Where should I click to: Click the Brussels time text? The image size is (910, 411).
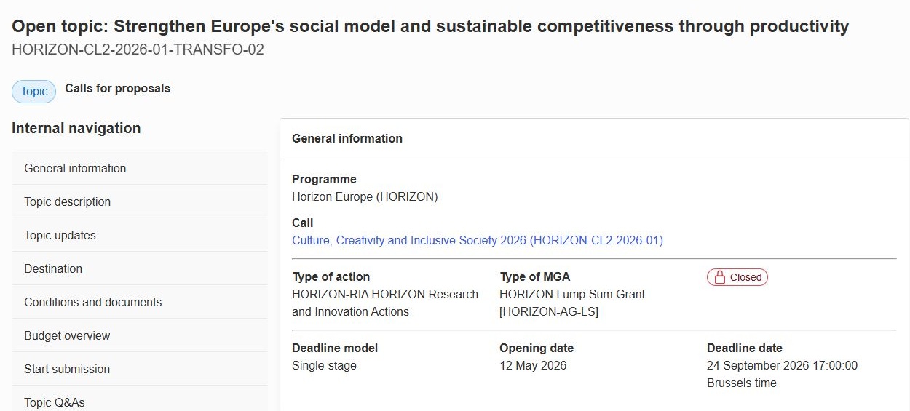click(742, 383)
